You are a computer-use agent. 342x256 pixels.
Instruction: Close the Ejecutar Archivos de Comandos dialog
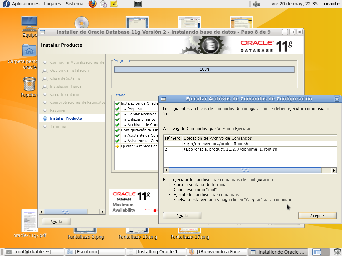(337, 99)
